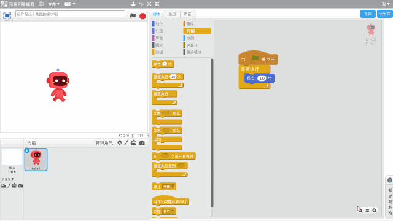Screen dimensions: 393x221
Task: Open the 文件 menu
Action: tap(53, 4)
